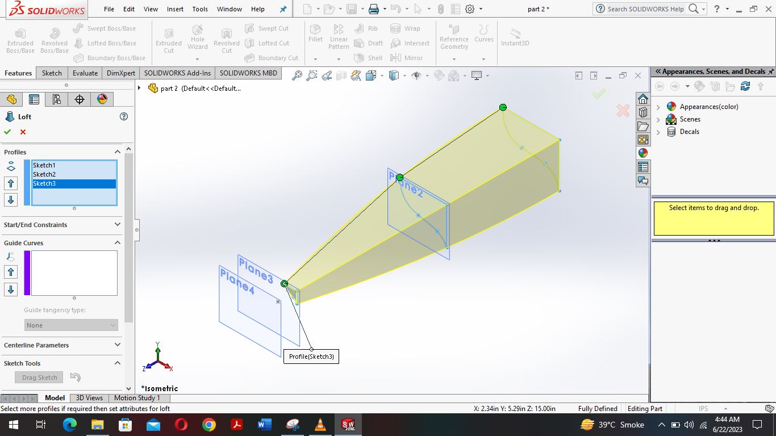Pin the menu bar with pushpin icon

click(x=283, y=9)
